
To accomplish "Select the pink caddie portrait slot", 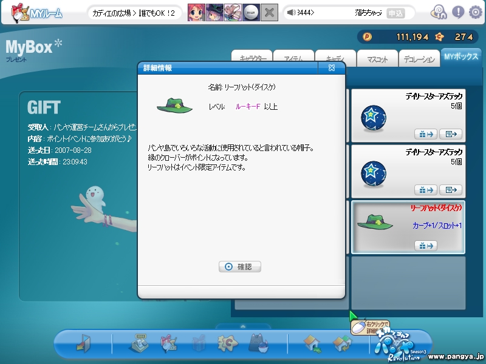I will click(233, 13).
